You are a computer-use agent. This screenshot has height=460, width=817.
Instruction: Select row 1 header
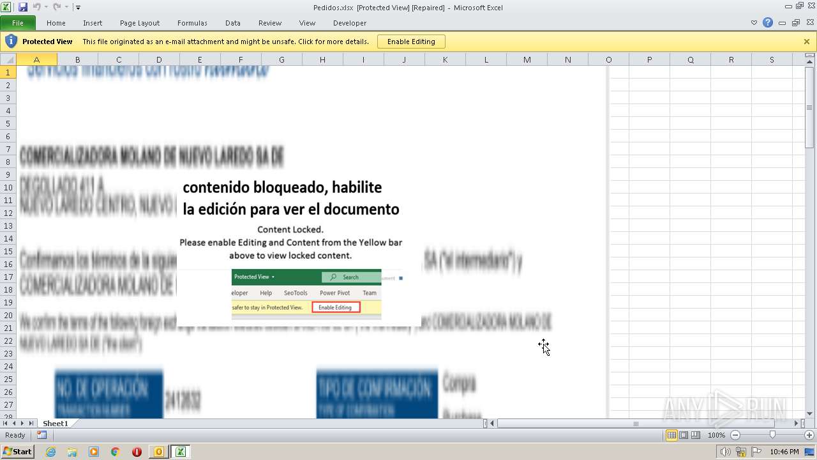coord(8,72)
